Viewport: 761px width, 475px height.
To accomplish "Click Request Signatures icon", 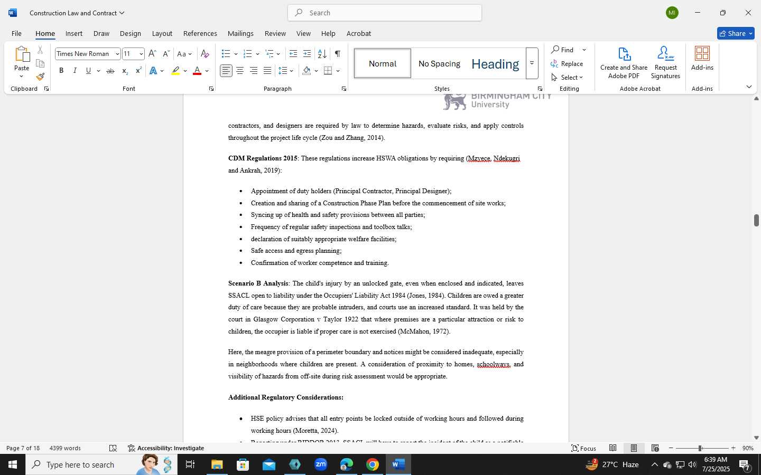I will coord(665,63).
